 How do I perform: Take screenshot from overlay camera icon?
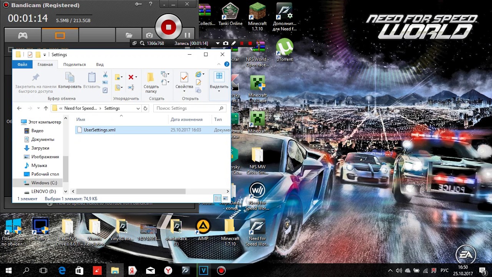tap(226, 43)
